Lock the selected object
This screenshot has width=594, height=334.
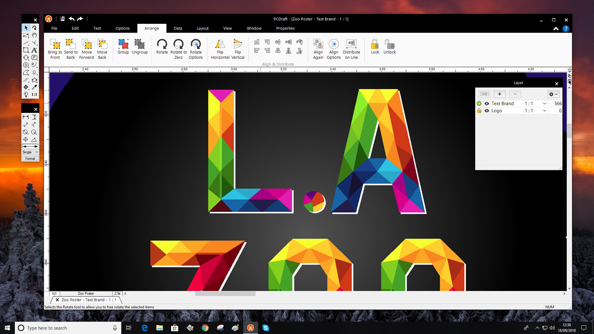coord(375,45)
